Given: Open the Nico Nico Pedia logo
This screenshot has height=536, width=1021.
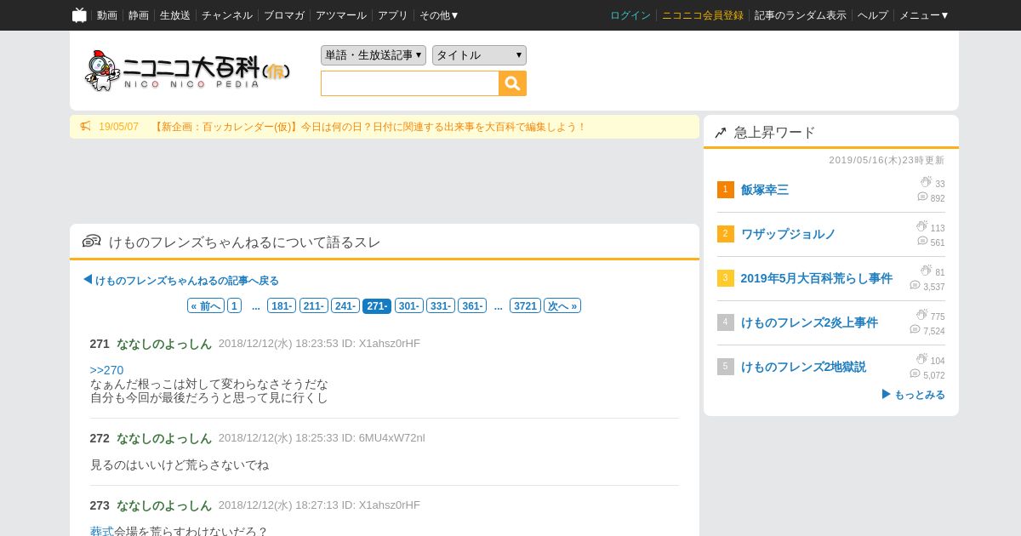Looking at the screenshot, I should coord(188,71).
